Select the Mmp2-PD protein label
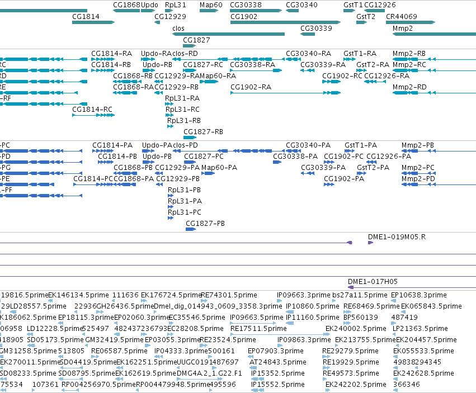Screen dimensions: 476x393 [418, 179]
